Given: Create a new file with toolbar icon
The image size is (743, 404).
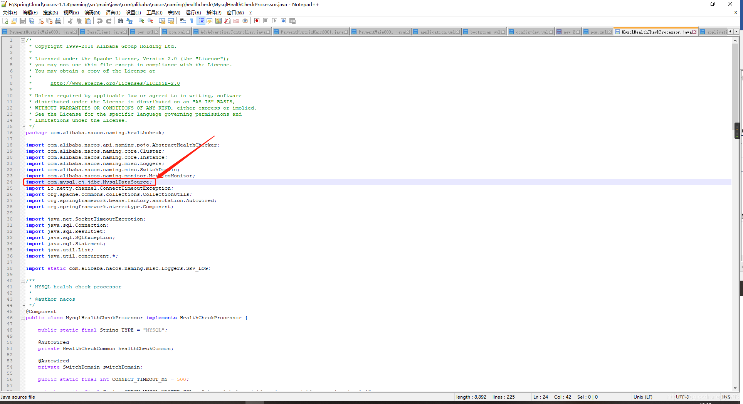Looking at the screenshot, I should pos(5,21).
